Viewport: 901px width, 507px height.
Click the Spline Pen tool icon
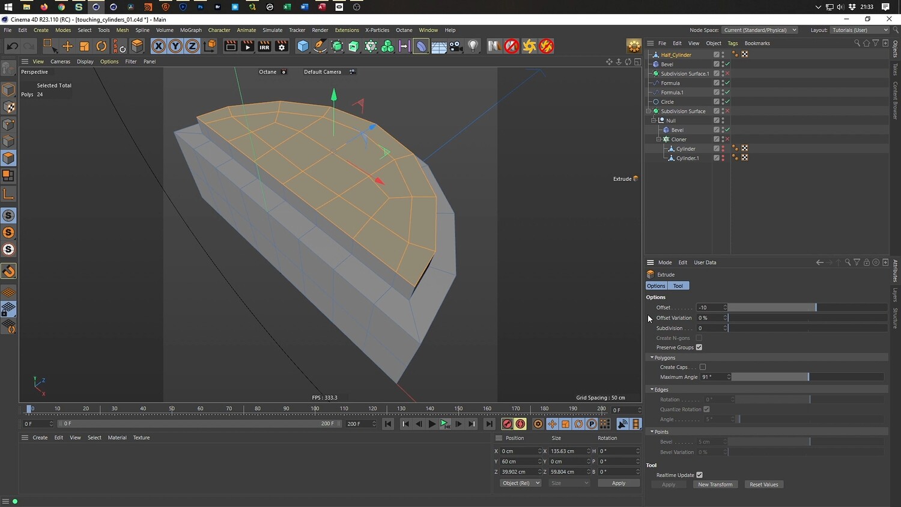tap(320, 46)
